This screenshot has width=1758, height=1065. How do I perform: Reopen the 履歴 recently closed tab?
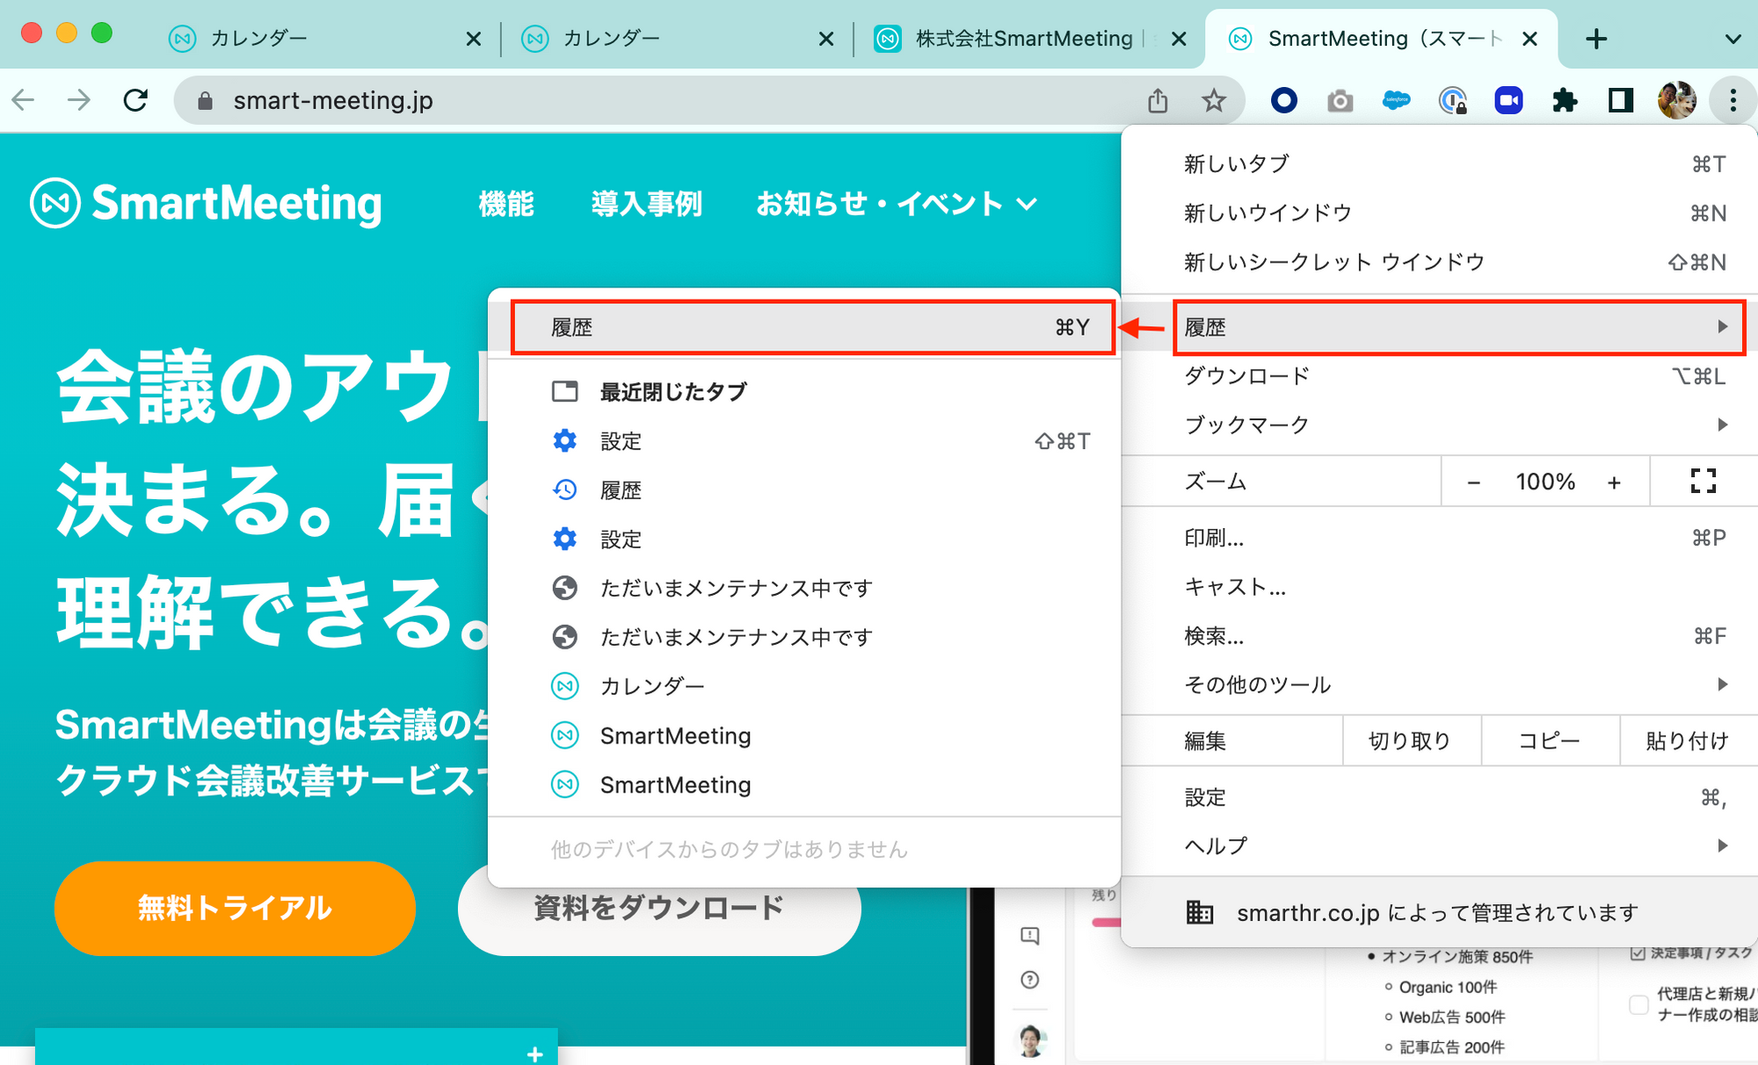point(804,489)
